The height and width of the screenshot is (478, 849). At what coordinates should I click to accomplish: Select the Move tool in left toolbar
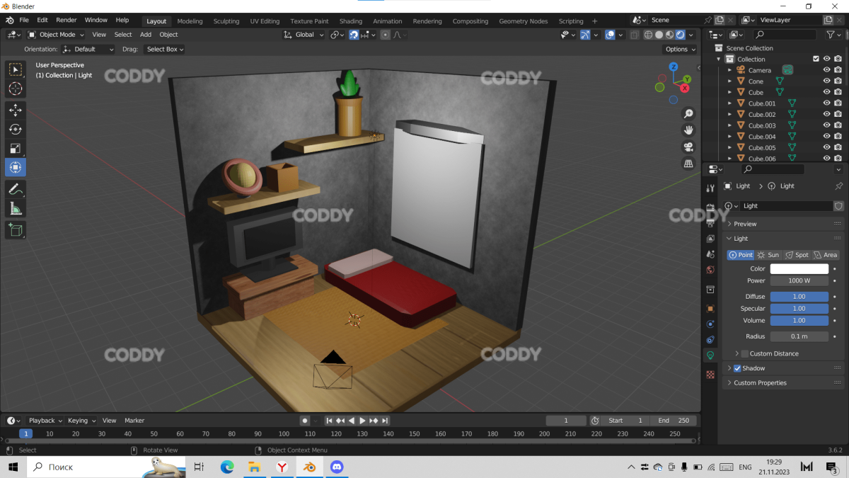pyautogui.click(x=16, y=110)
